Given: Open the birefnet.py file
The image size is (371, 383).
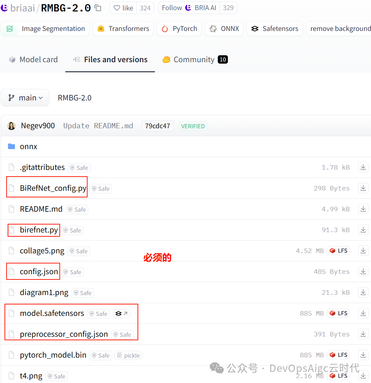Looking at the screenshot, I should pos(39,230).
